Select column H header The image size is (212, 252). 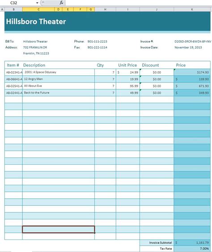(x=105, y=9)
